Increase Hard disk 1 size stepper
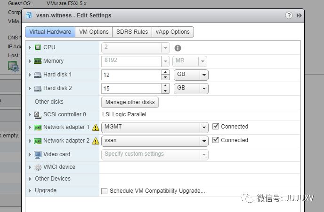Viewport: 324px width, 212px height. [x=165, y=72]
